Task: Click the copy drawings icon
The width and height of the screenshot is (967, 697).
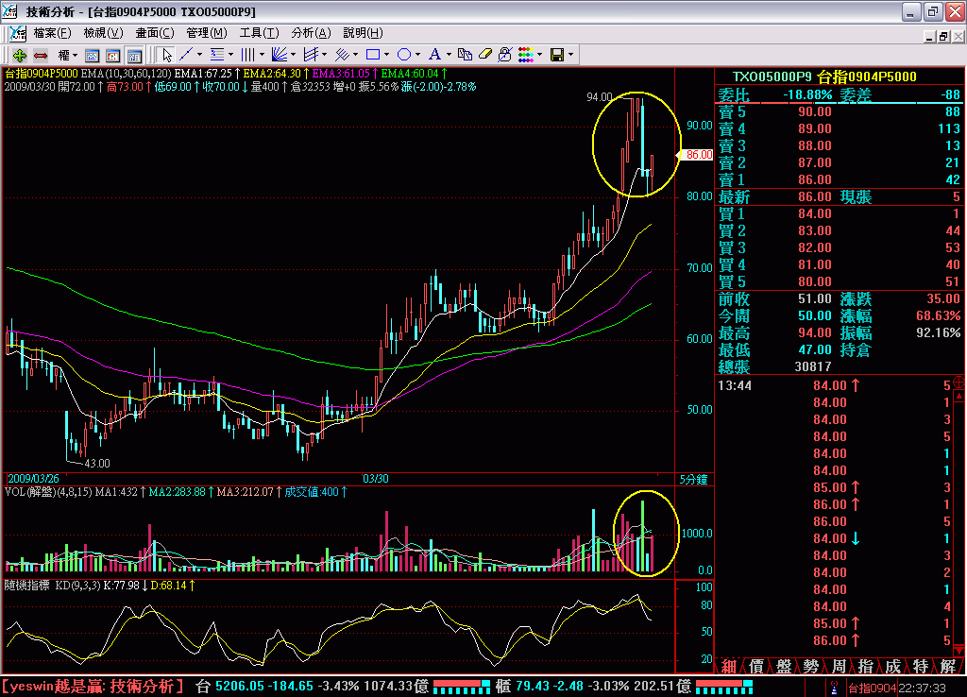Action: pyautogui.click(x=465, y=56)
